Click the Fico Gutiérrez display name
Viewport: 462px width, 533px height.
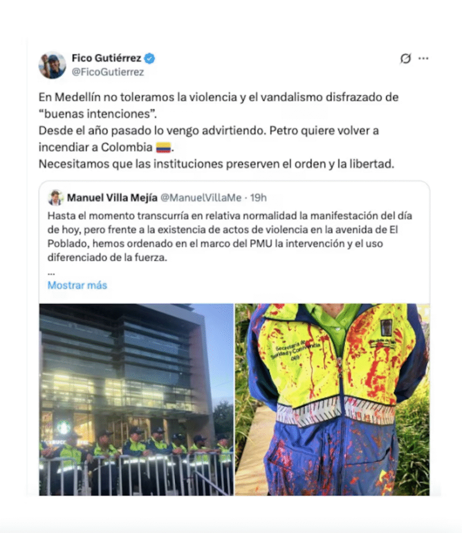point(106,58)
